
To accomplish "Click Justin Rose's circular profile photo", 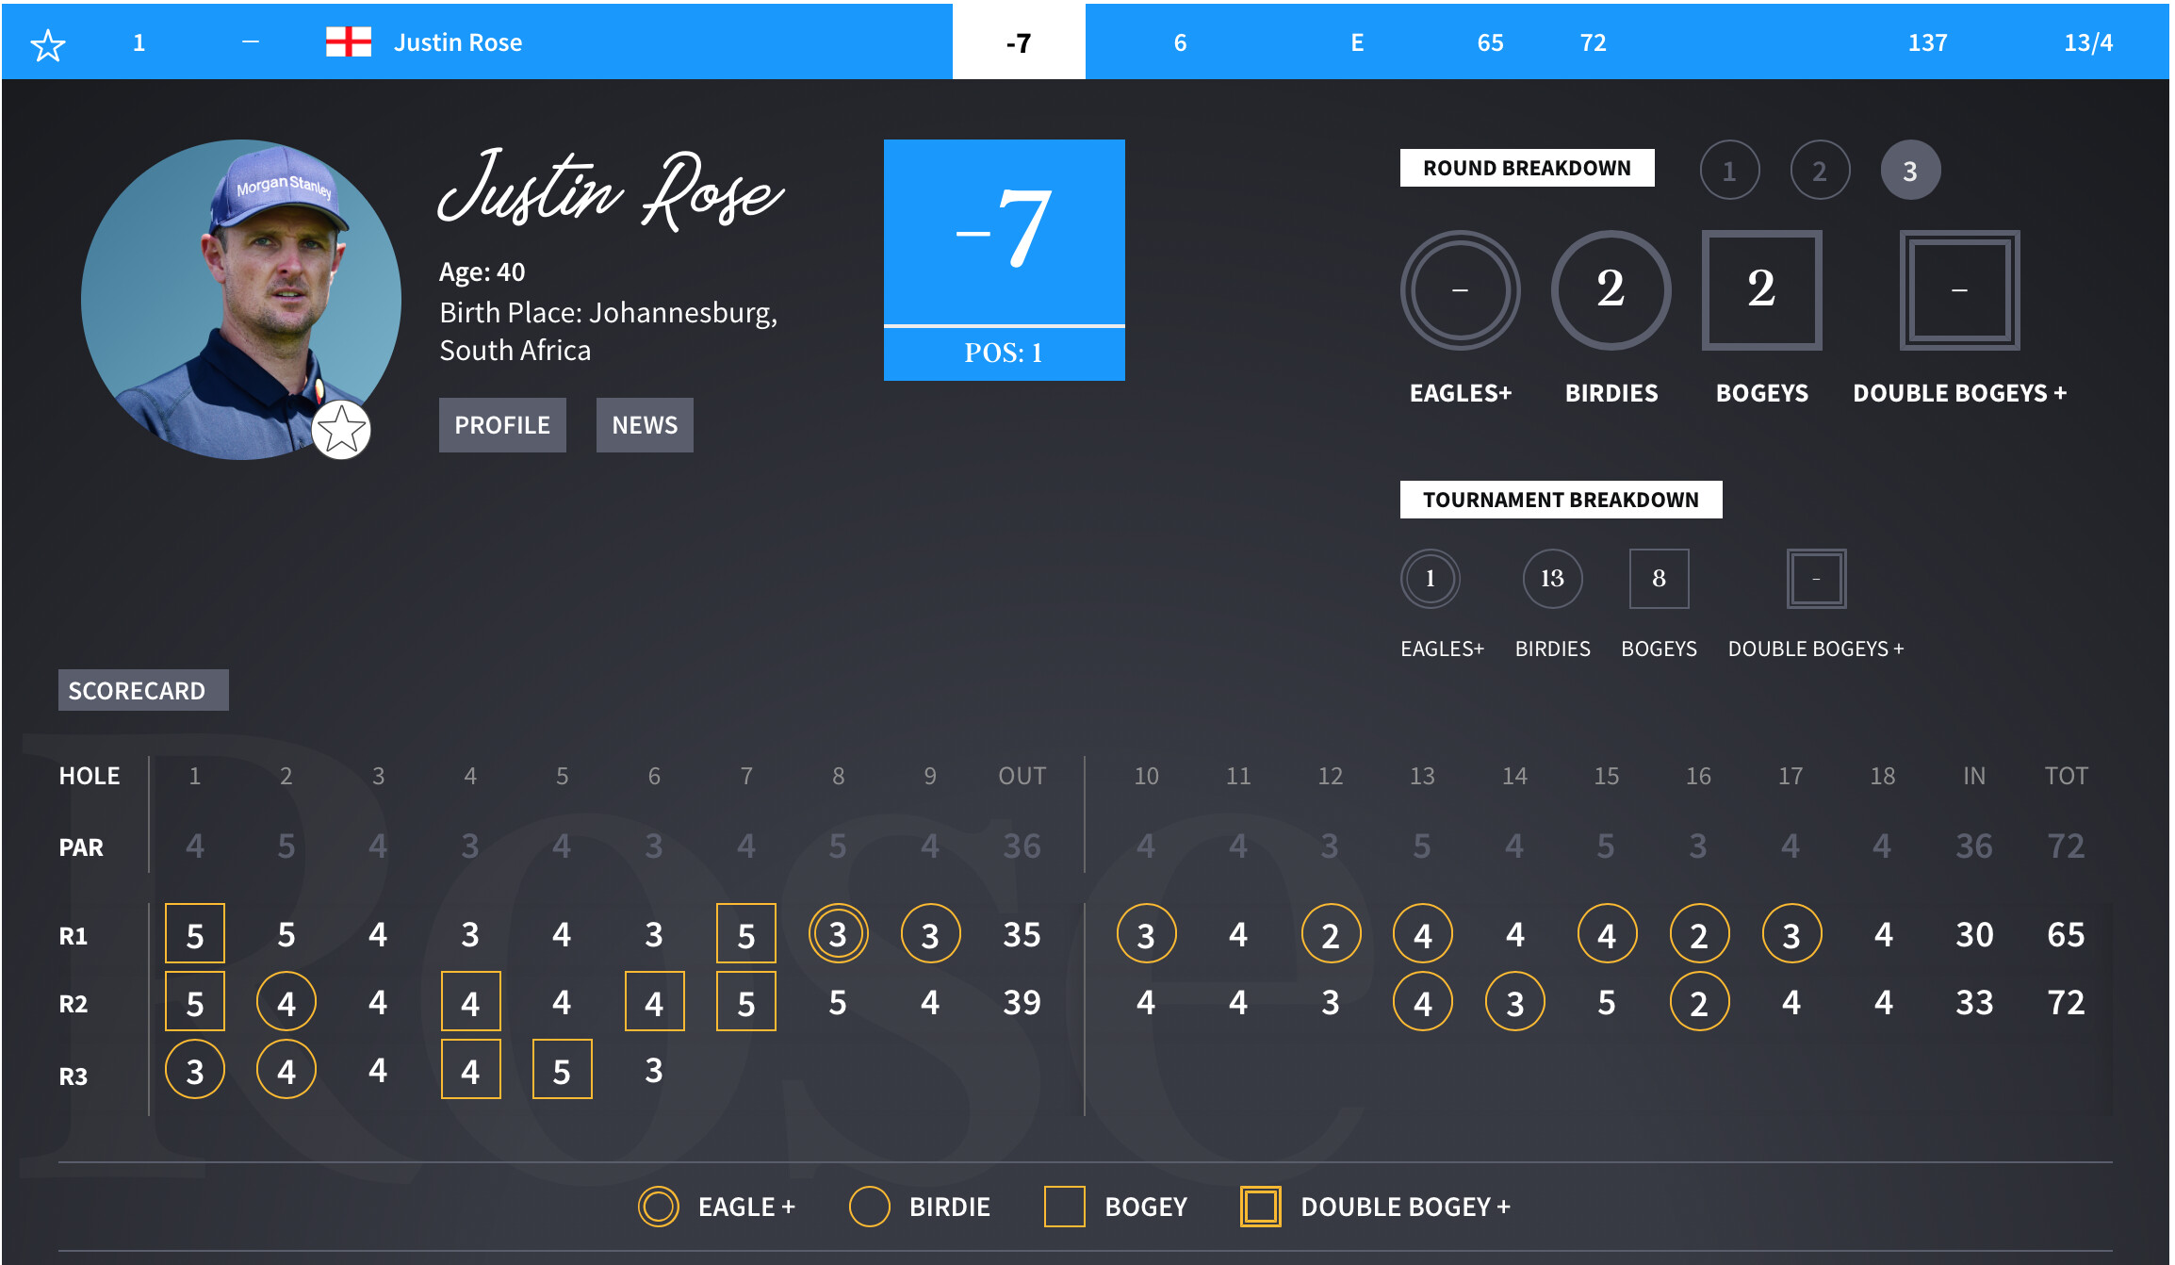I will [x=240, y=300].
